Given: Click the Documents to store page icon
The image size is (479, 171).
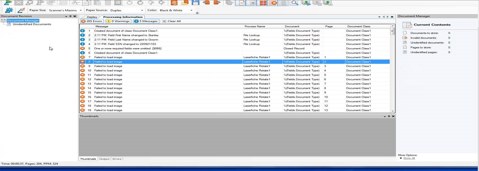Looking at the screenshot, I should point(405,33).
